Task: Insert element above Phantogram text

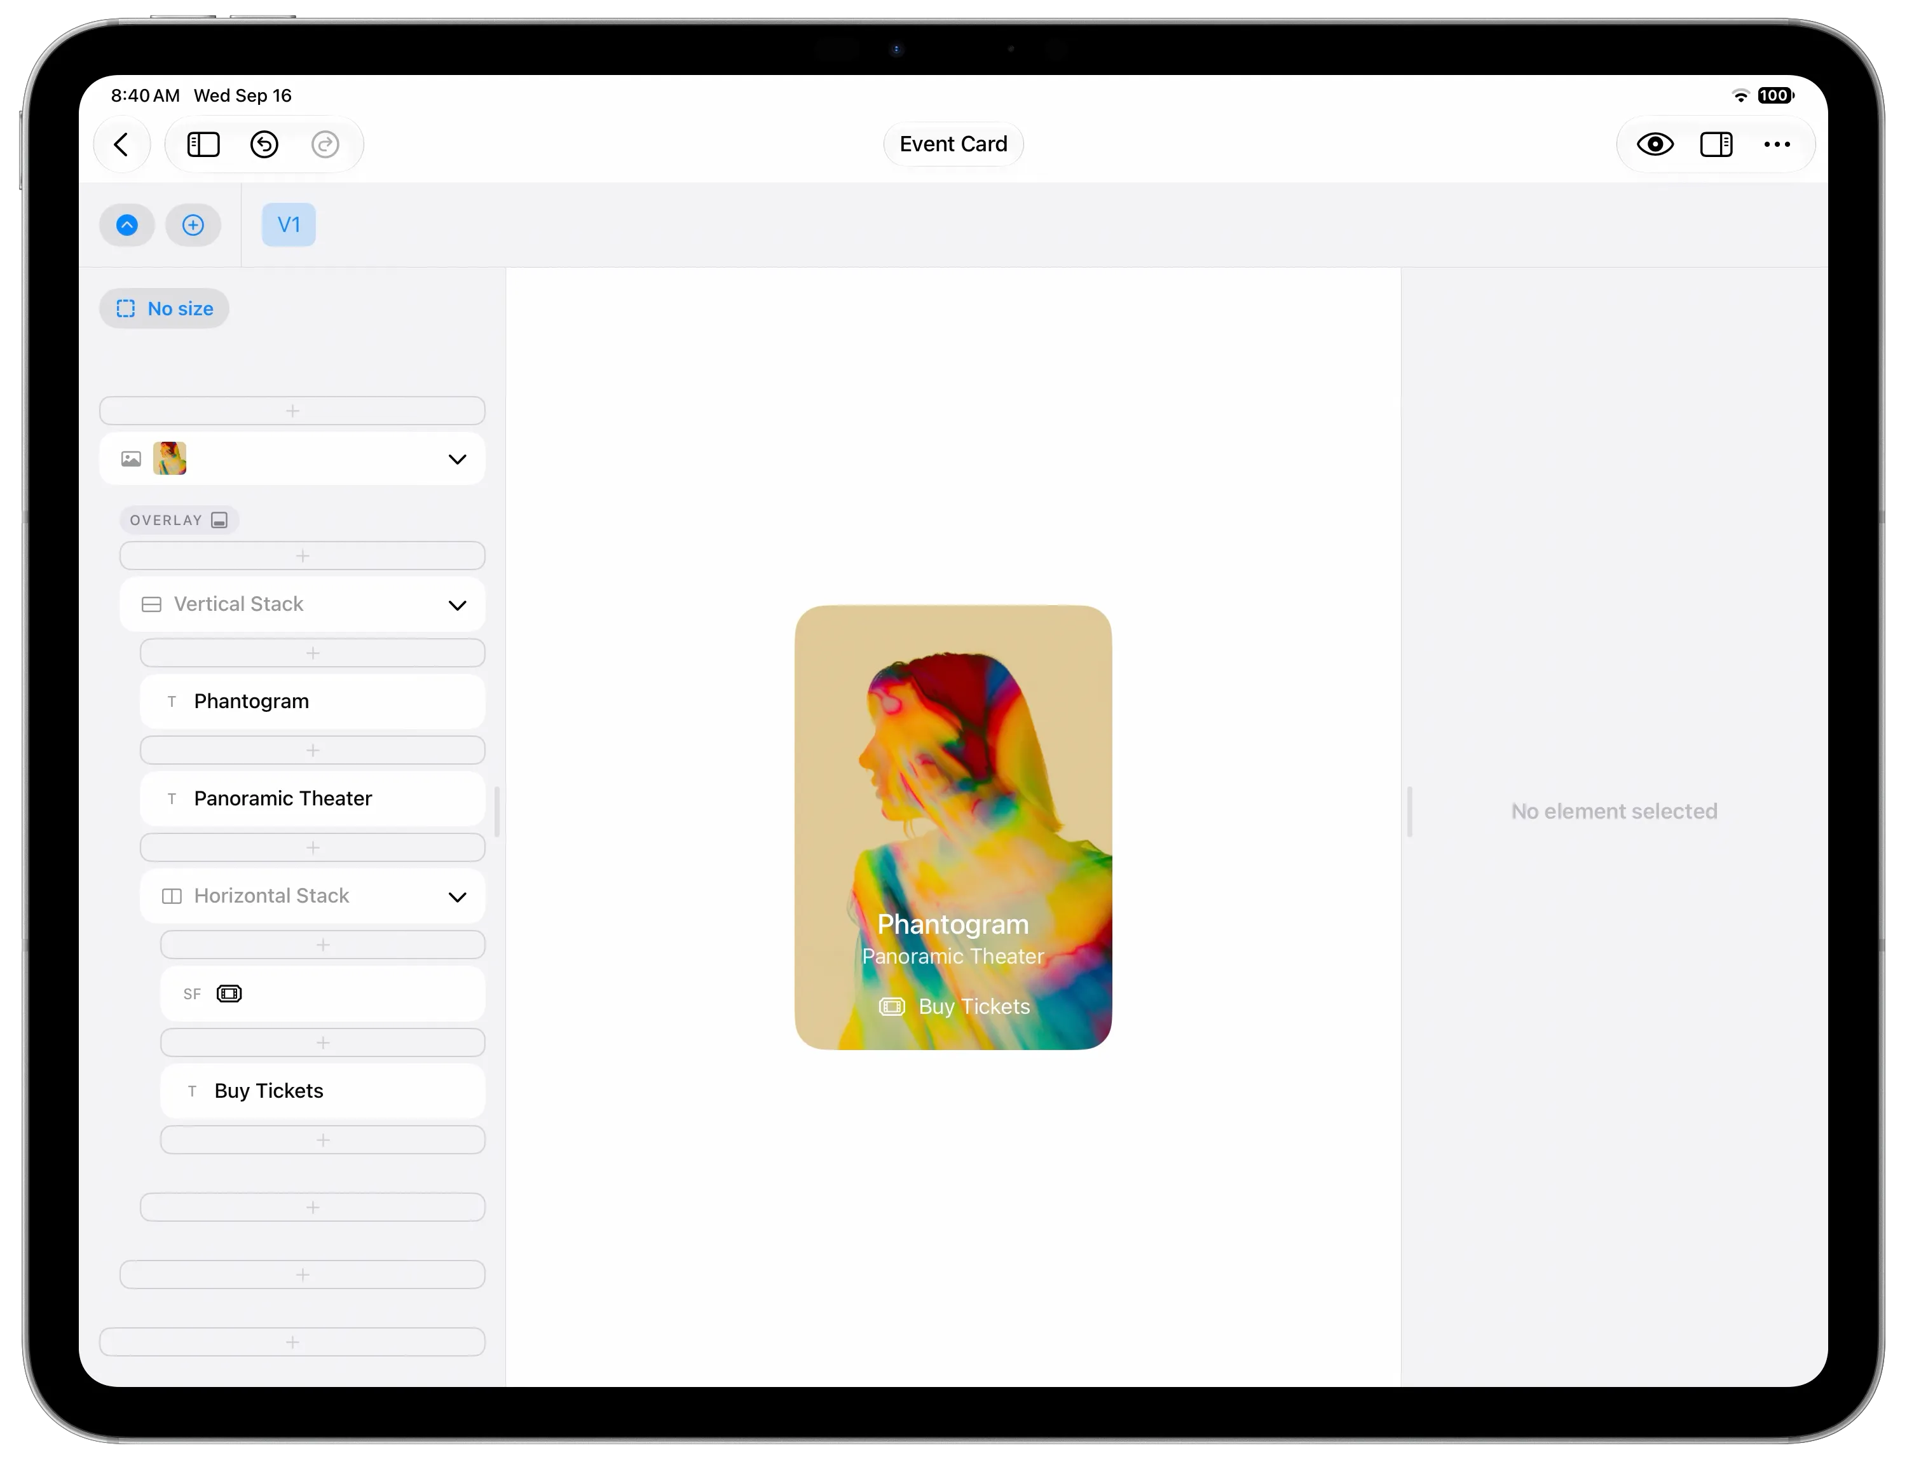Action: click(x=313, y=653)
